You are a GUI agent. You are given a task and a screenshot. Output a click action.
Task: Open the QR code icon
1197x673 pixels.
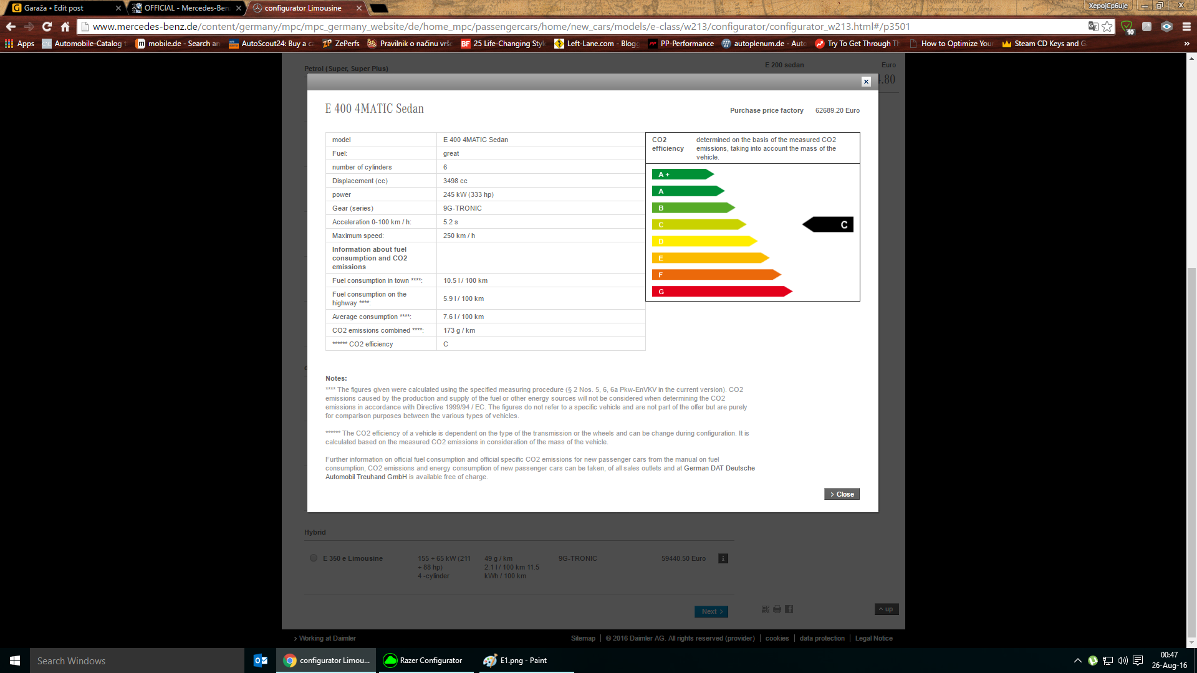coord(766,609)
